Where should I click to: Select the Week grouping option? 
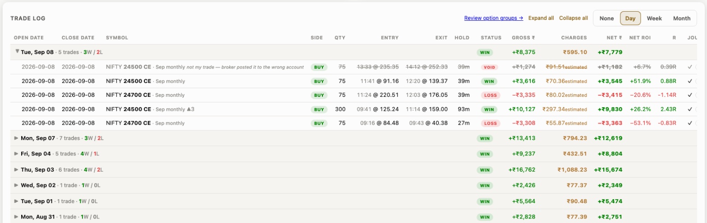(654, 18)
